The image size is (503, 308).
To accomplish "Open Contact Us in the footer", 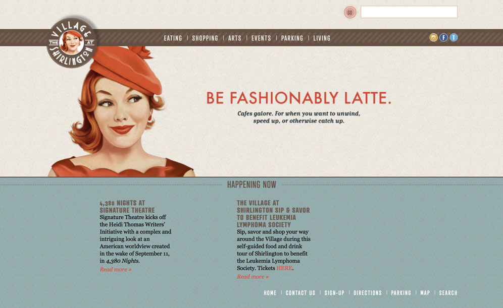I will pyautogui.click(x=300, y=293).
